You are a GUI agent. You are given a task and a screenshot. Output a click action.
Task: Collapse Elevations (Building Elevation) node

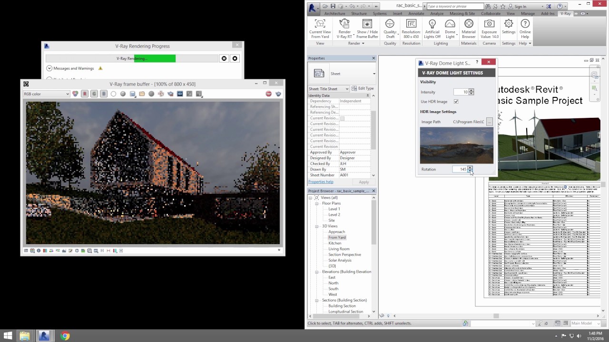(x=317, y=272)
